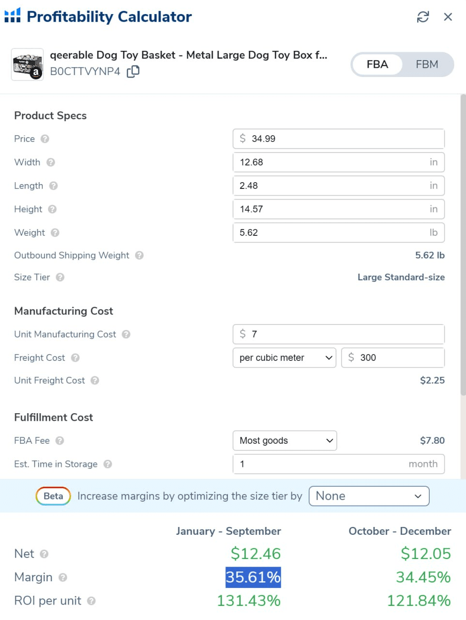Open the freight cost unit dropdown
The image size is (466, 620).
pyautogui.click(x=285, y=358)
